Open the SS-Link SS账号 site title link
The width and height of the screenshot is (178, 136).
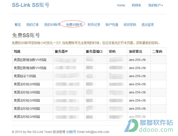click(x=31, y=5)
